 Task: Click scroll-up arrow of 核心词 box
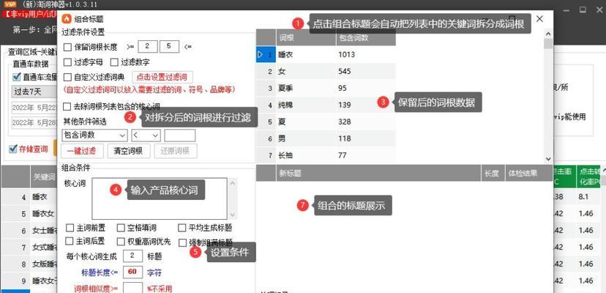pyautogui.click(x=232, y=182)
